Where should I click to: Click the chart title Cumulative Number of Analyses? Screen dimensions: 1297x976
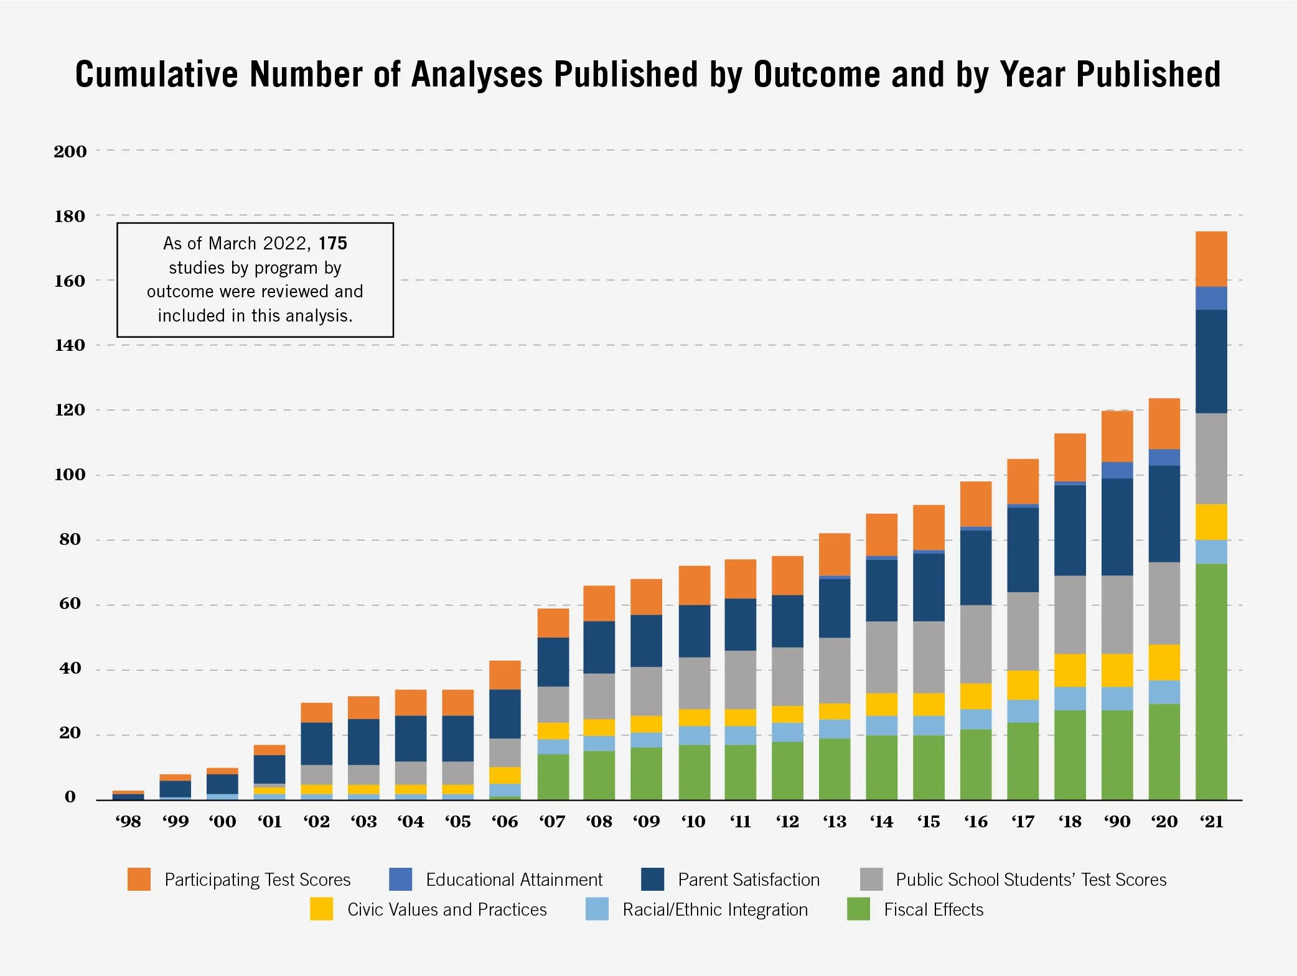[647, 75]
